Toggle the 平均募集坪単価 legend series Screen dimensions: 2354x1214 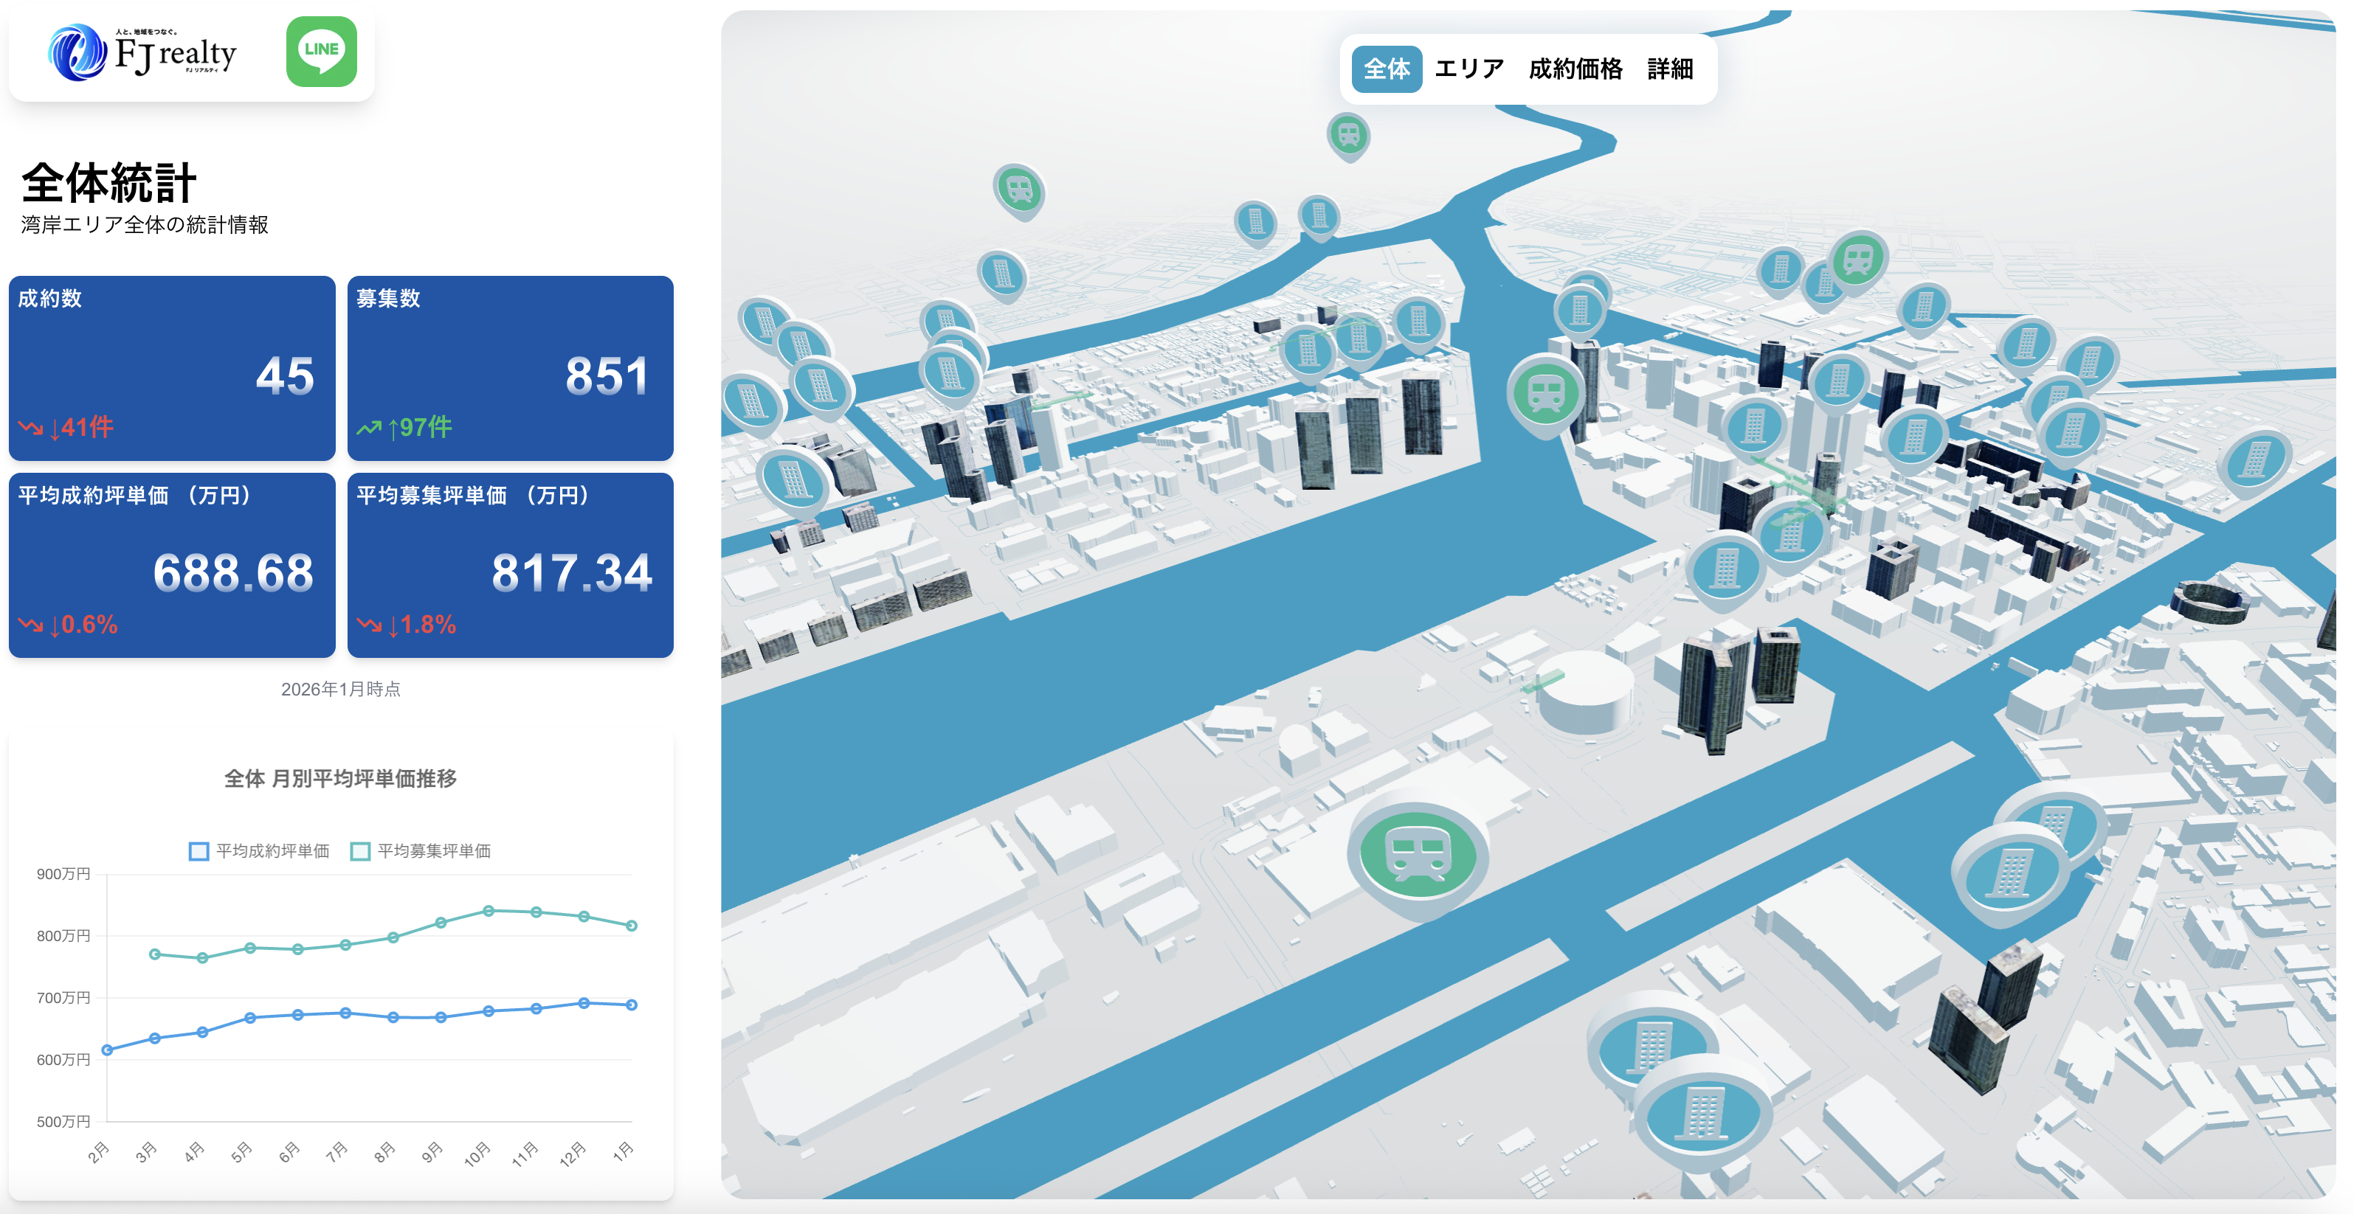pyautogui.click(x=421, y=850)
